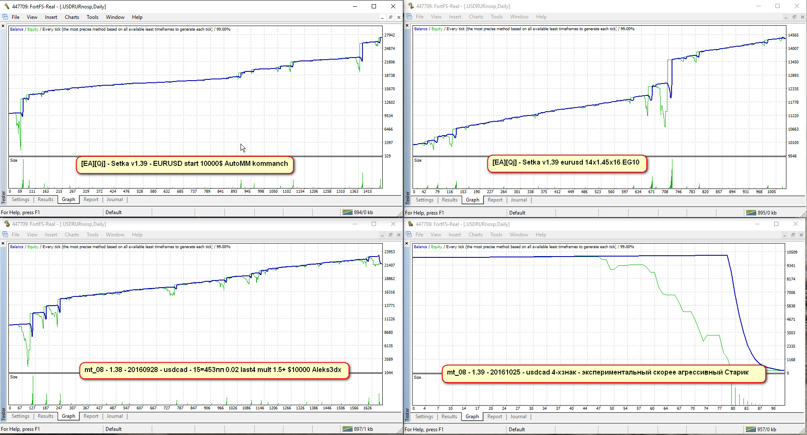
Task: Minimize inner chart in bottom-right window menu bar
Action: (784, 235)
